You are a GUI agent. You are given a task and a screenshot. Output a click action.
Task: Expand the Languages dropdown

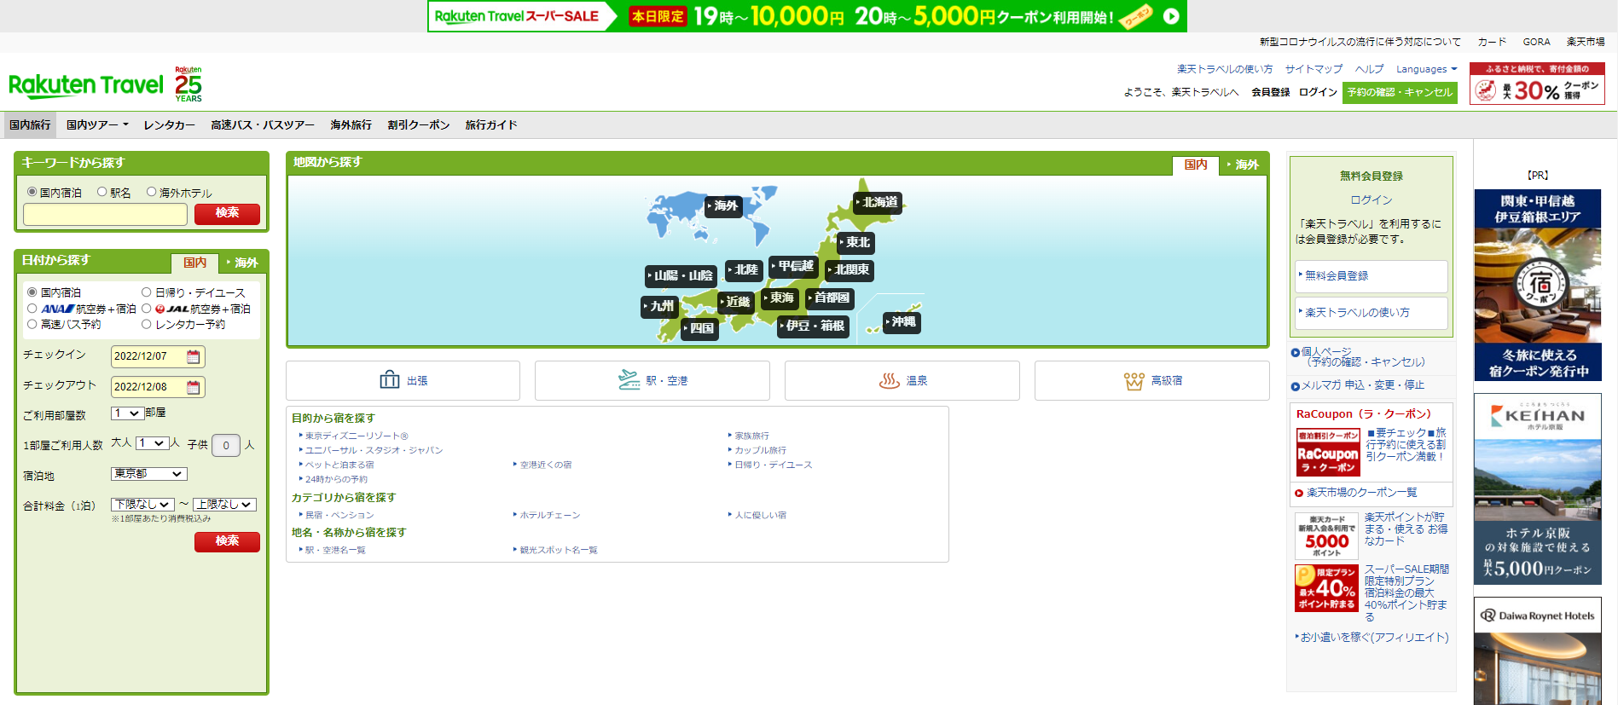point(1426,69)
